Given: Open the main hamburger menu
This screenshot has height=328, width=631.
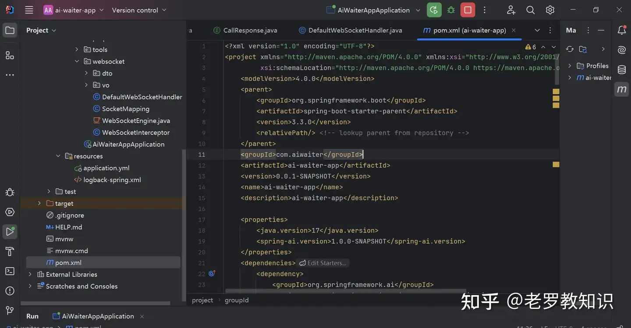Looking at the screenshot, I should pyautogui.click(x=29, y=10).
